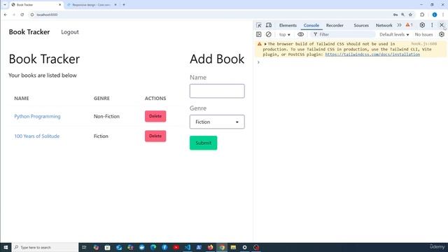
Task: Click the No Issues indicator
Action: [423, 34]
